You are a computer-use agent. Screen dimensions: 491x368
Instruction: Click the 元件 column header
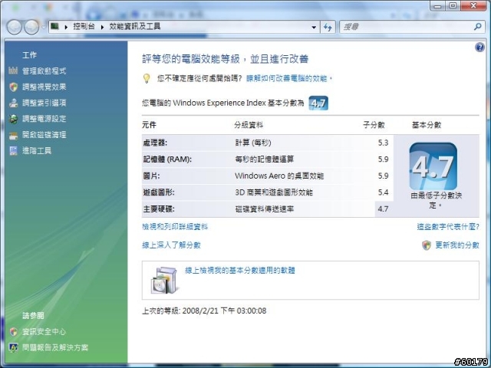149,125
